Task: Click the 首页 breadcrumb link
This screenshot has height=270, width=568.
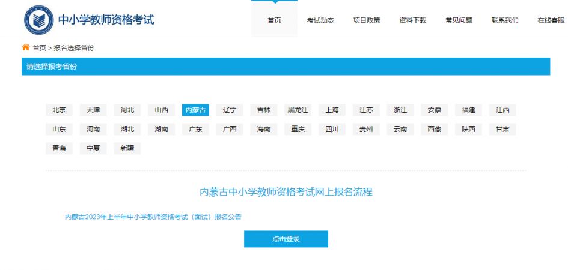Action: [40, 48]
